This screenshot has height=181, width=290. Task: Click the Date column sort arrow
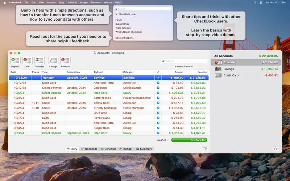(29, 72)
